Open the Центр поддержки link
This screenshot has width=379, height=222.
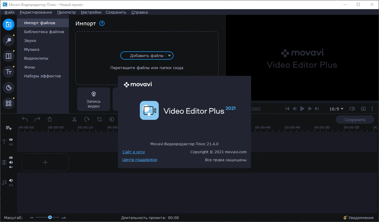140,160
